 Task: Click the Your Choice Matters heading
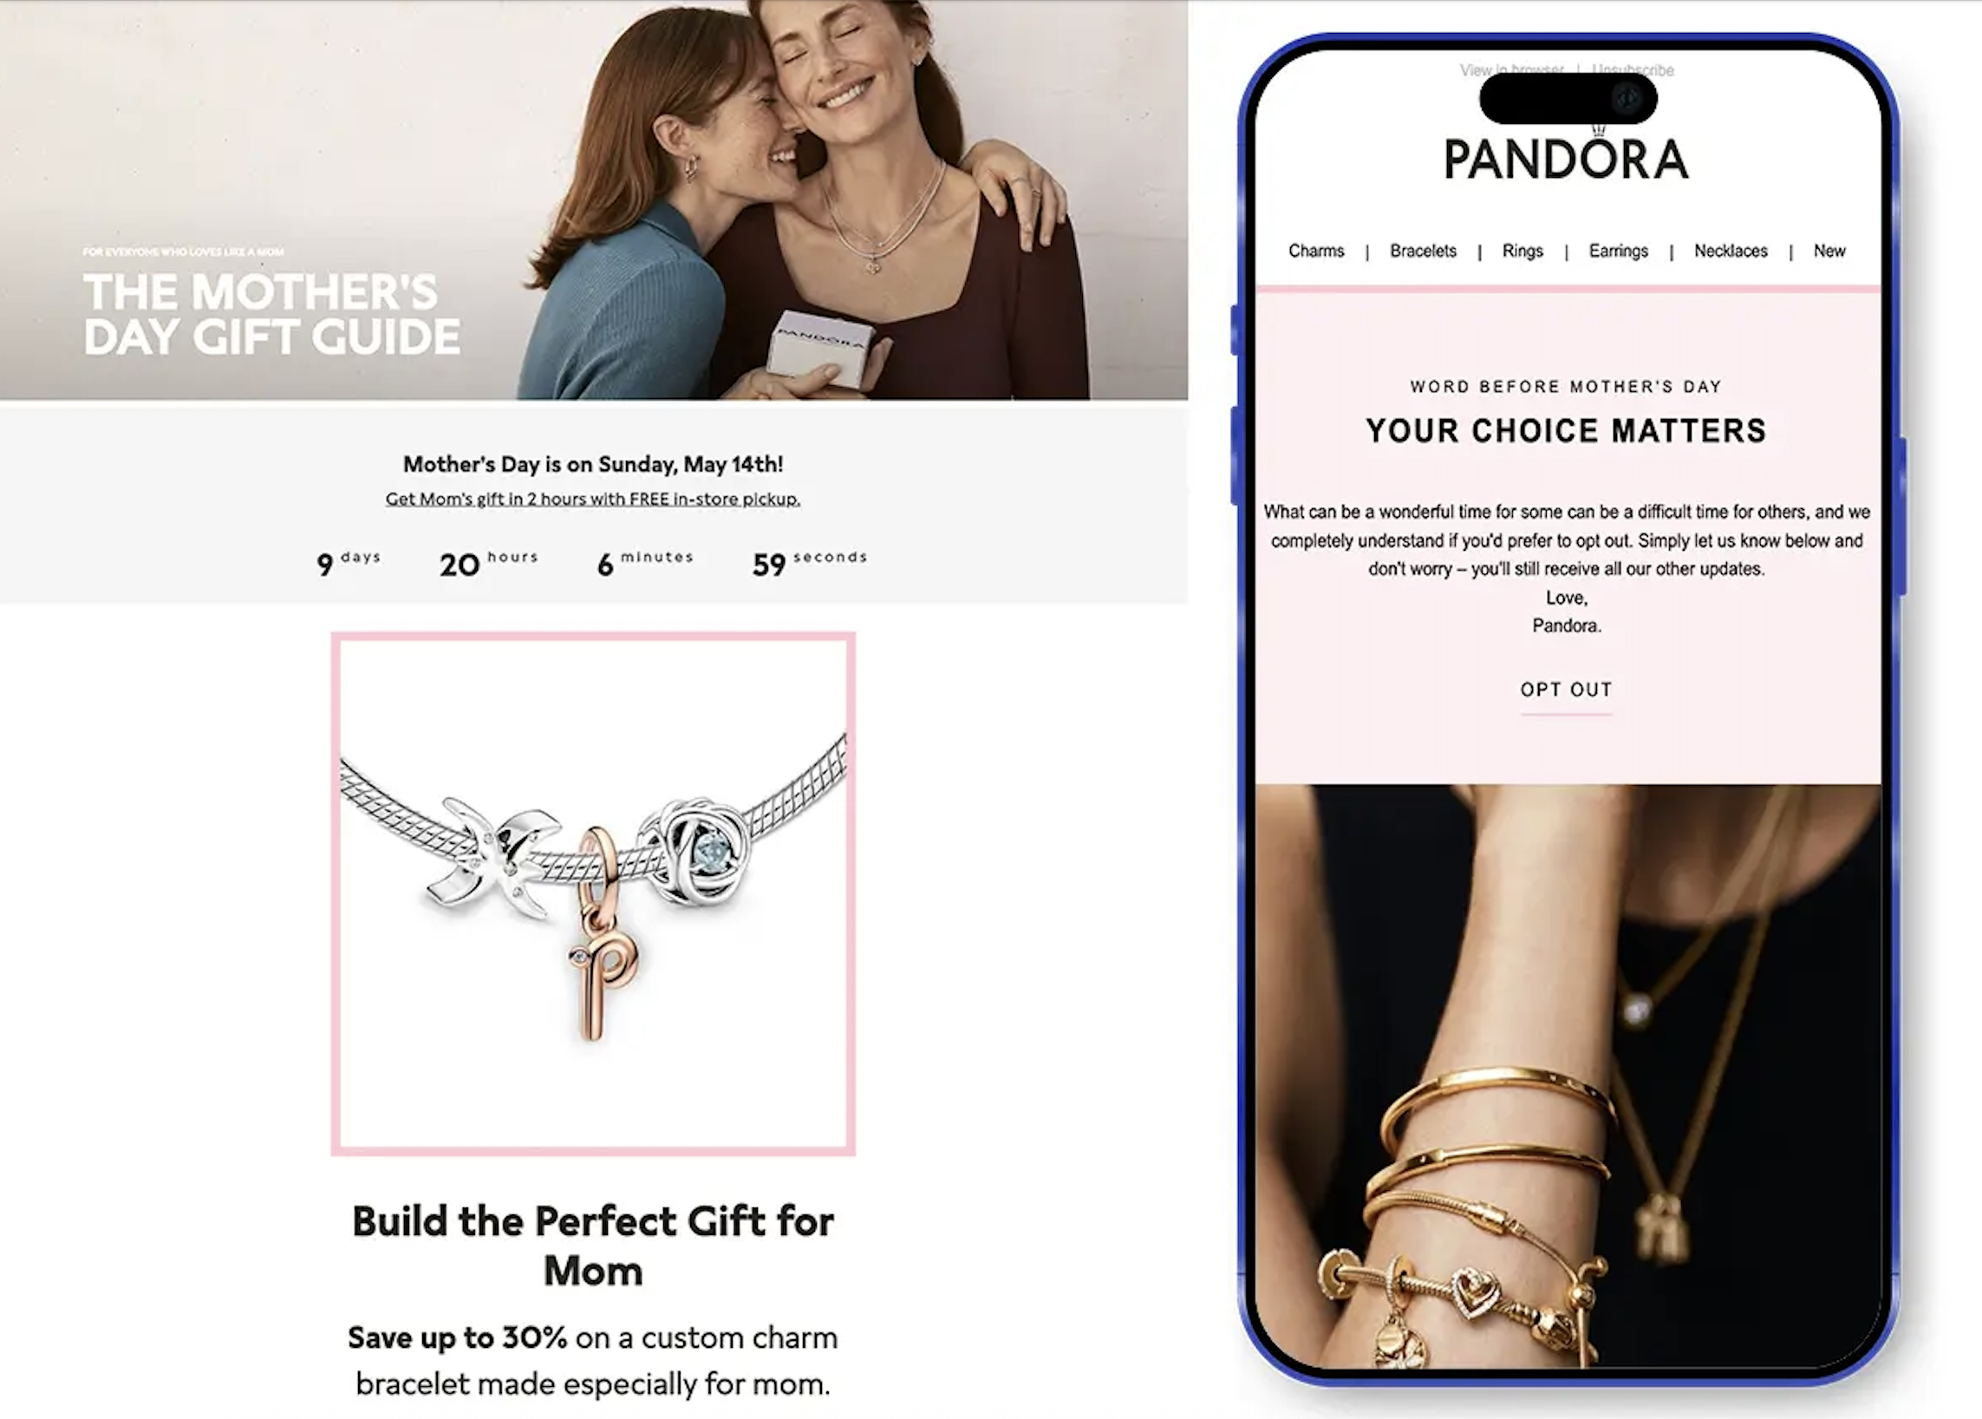(1566, 431)
